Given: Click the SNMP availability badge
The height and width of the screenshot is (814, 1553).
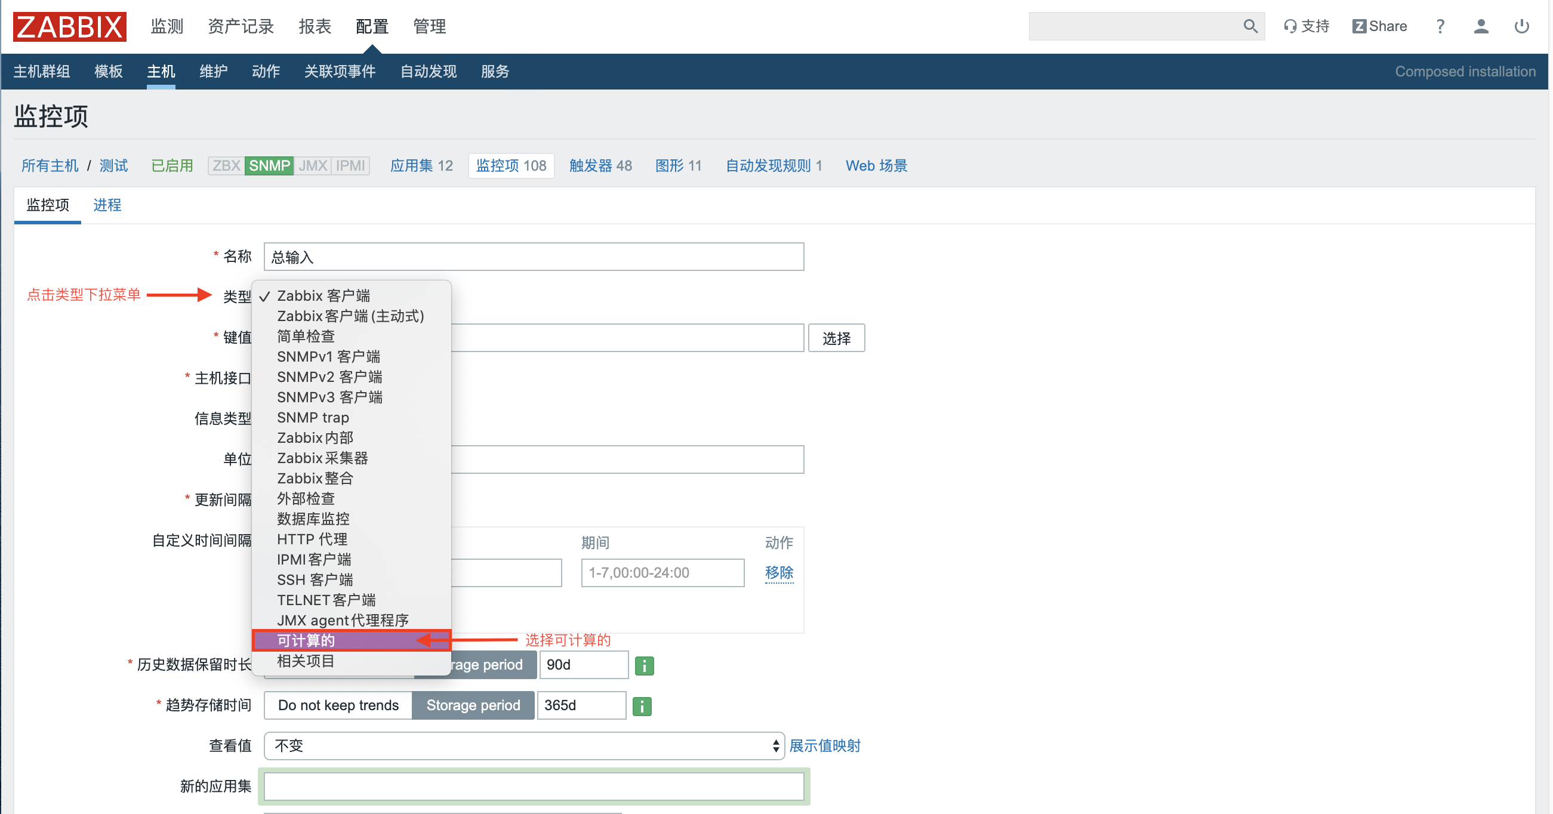Looking at the screenshot, I should pyautogui.click(x=270, y=166).
